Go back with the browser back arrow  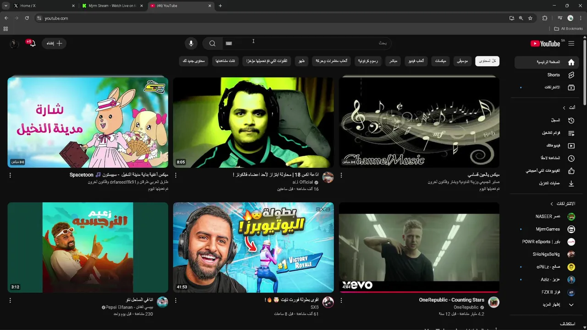[6, 18]
